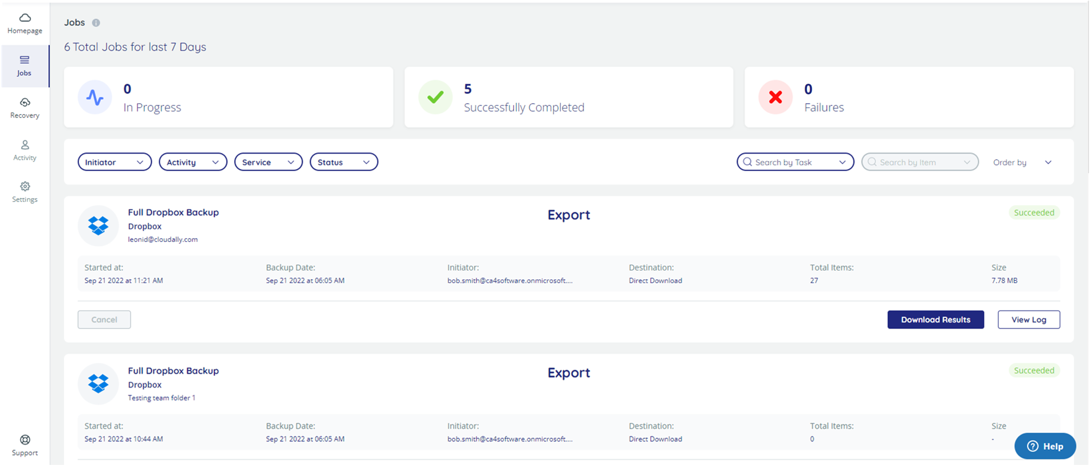Click the Dropbox icon for leonid@cloudally.com job
The image size is (1090, 466).
pos(98,226)
